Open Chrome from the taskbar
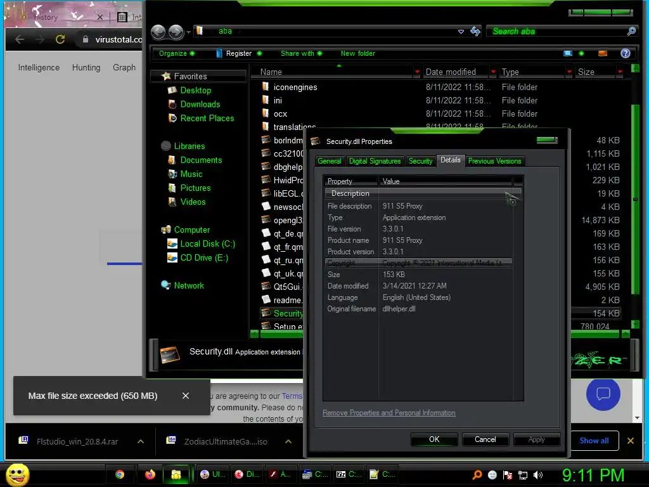 tap(120, 474)
